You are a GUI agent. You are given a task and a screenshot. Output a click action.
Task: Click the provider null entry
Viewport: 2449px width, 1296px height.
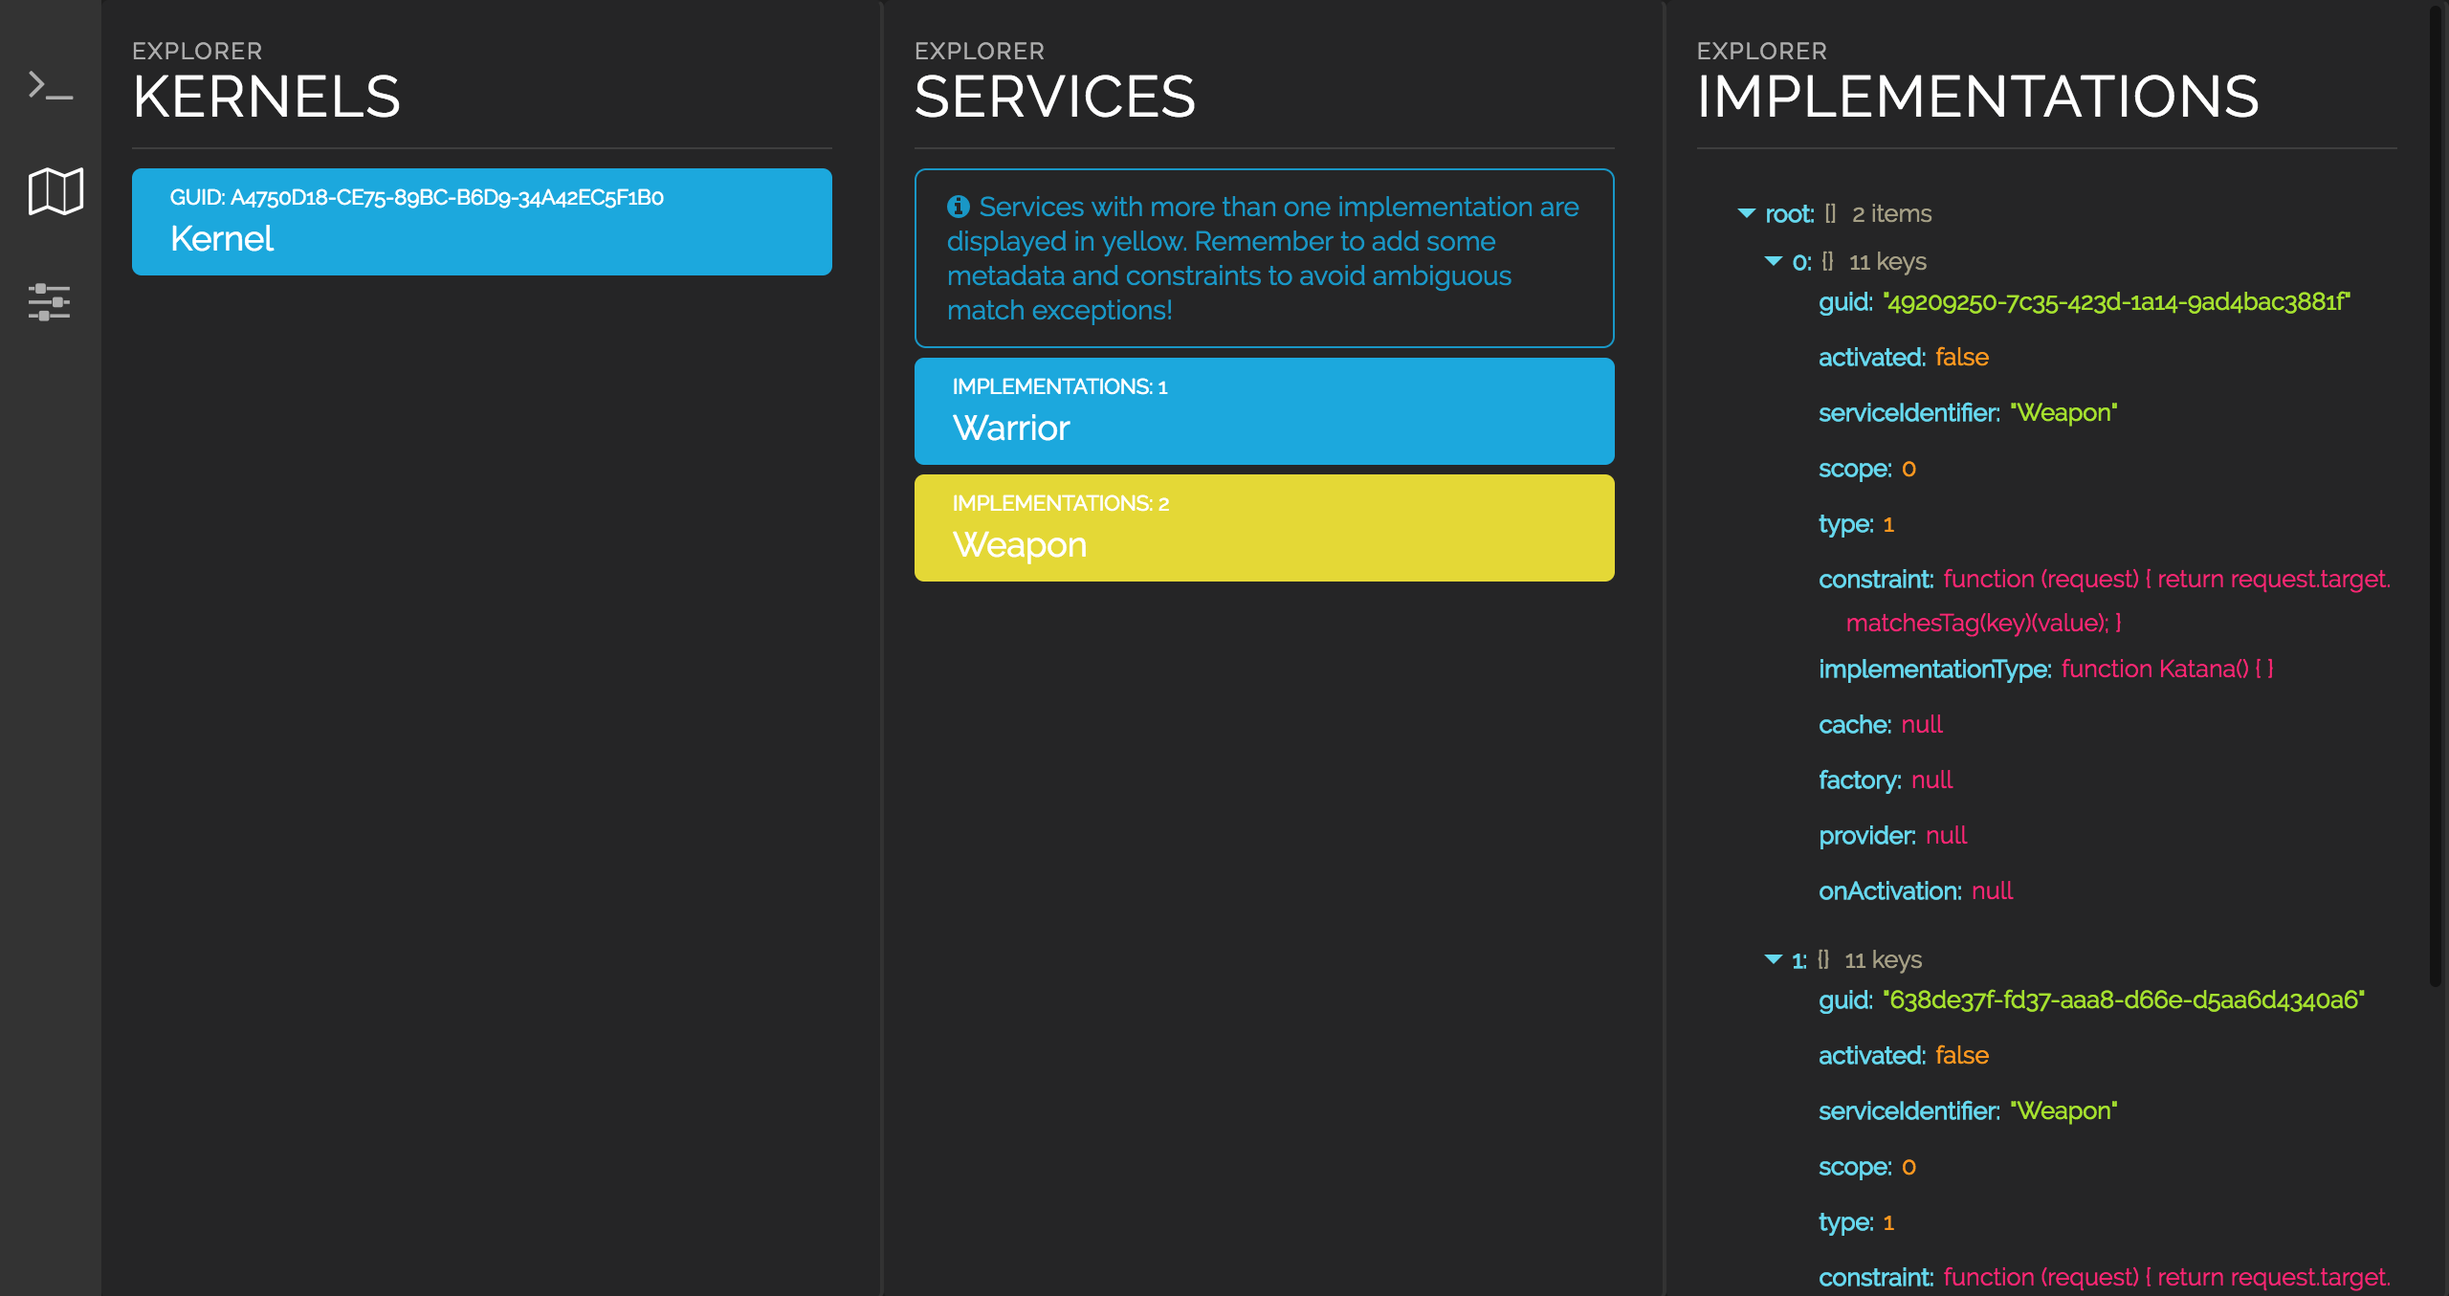pyautogui.click(x=1946, y=836)
